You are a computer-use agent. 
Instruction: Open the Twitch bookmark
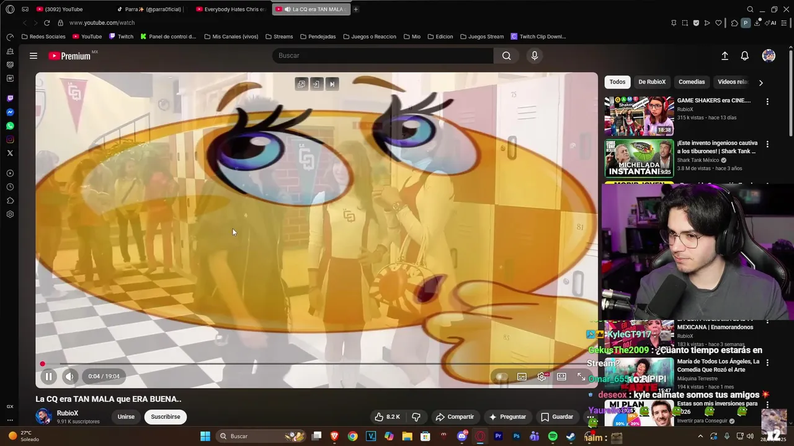(x=121, y=37)
